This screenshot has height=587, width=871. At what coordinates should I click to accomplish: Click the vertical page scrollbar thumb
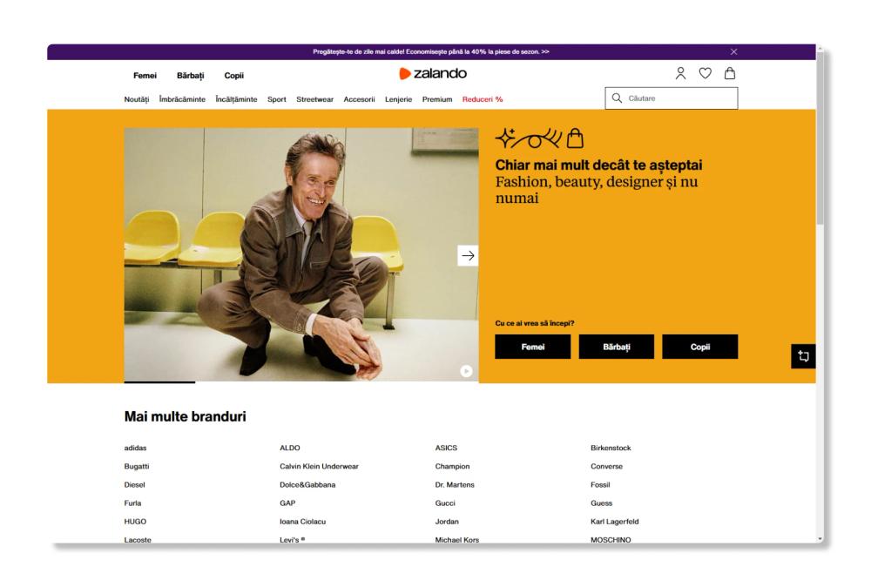(x=820, y=138)
